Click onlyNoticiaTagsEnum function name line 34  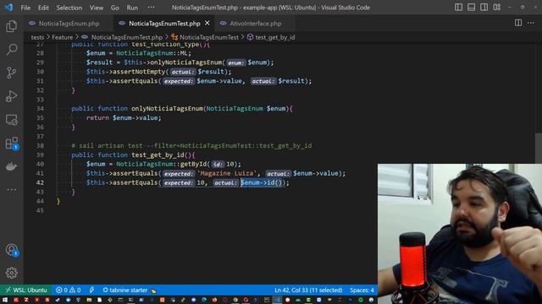(x=167, y=109)
